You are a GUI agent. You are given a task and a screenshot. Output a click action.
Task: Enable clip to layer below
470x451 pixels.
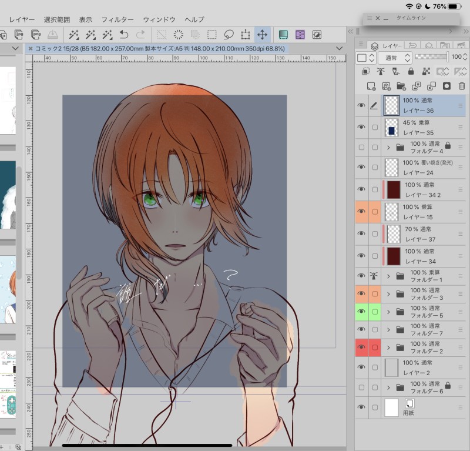[x=365, y=71]
